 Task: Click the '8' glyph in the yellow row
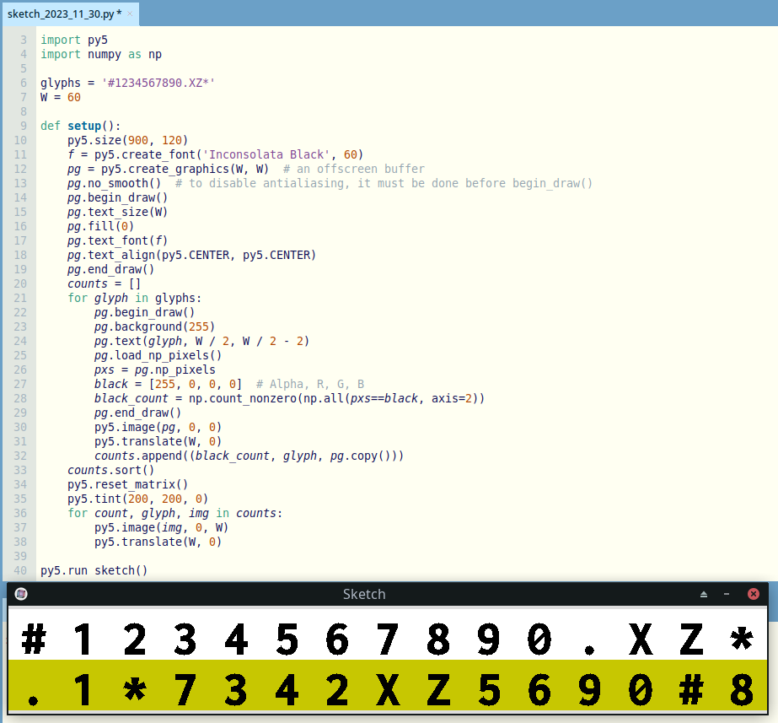point(742,690)
